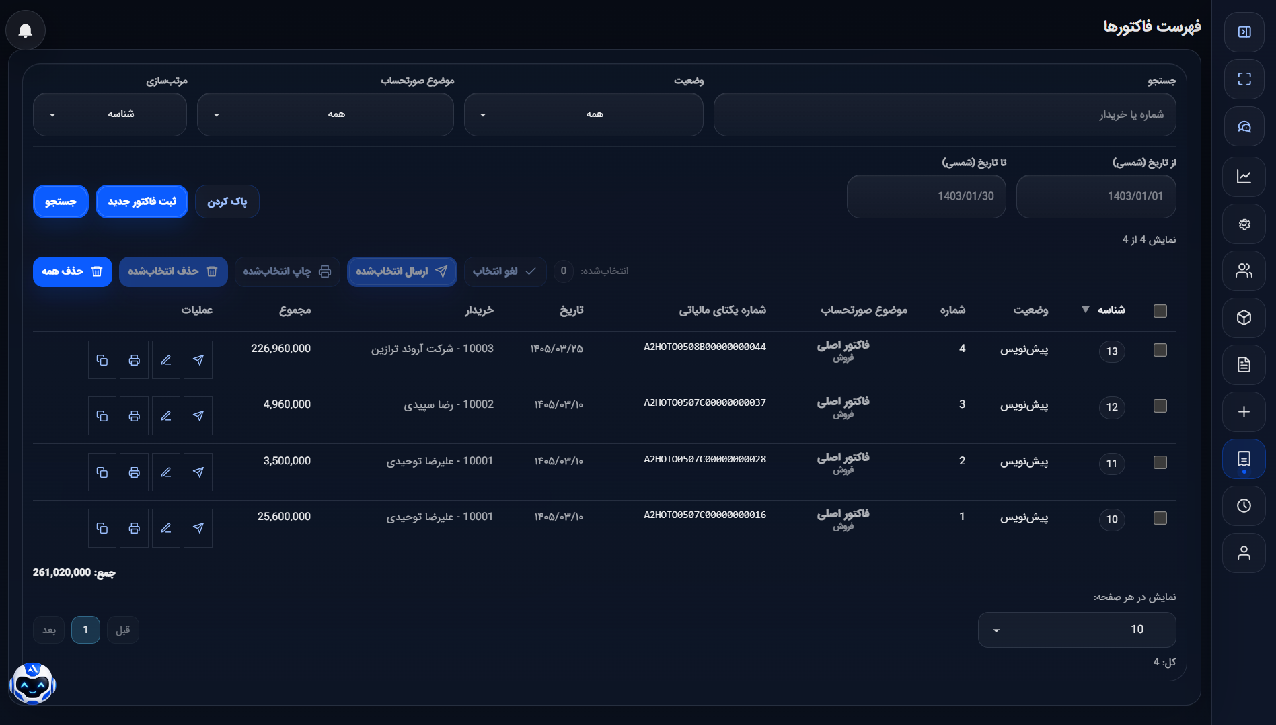1276x725 pixels.
Task: Select the checkbox for invoice 10
Action: pyautogui.click(x=1160, y=518)
